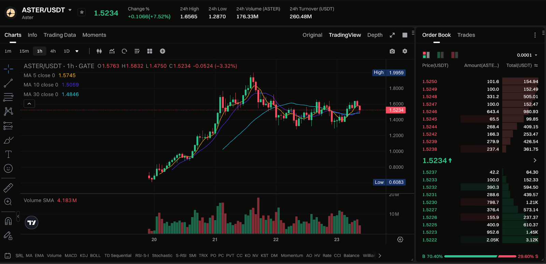Select the 15m timeframe

[x=24, y=51]
